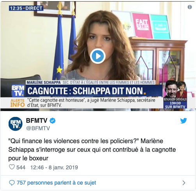The image size is (196, 192).
Task: Open the BFMTV profile avatar
Action: 16,124
